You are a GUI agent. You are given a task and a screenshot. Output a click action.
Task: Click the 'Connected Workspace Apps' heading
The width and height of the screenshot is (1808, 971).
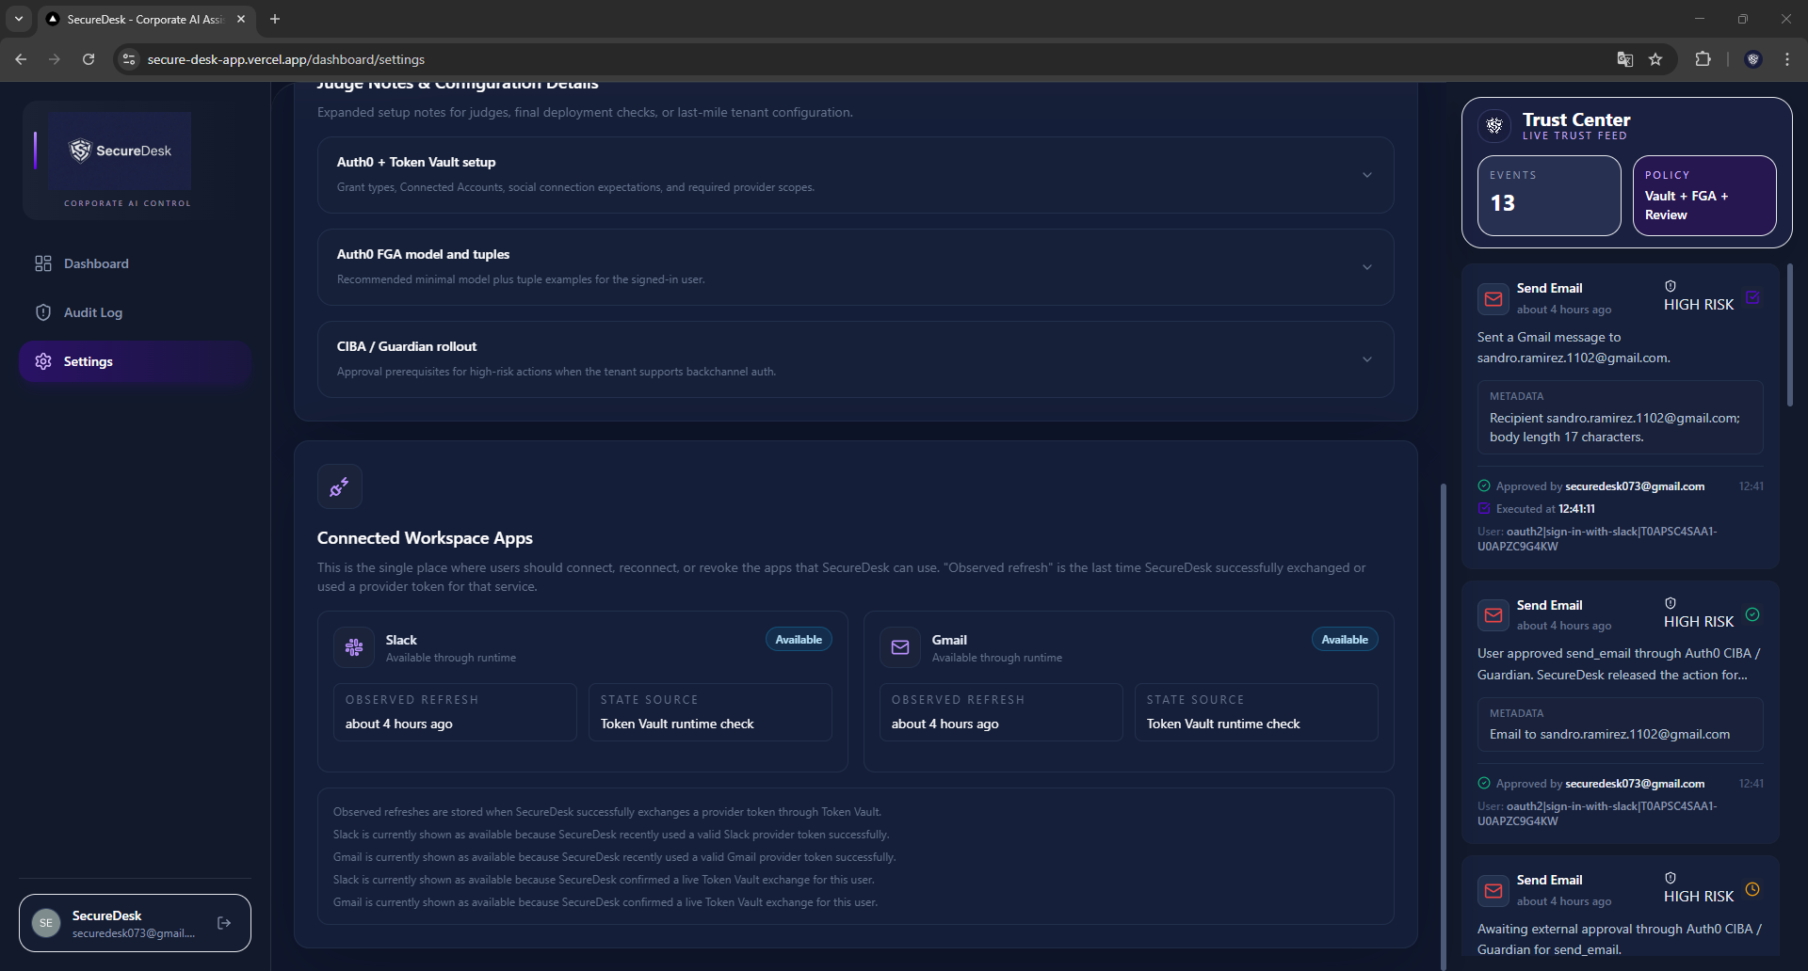click(425, 538)
